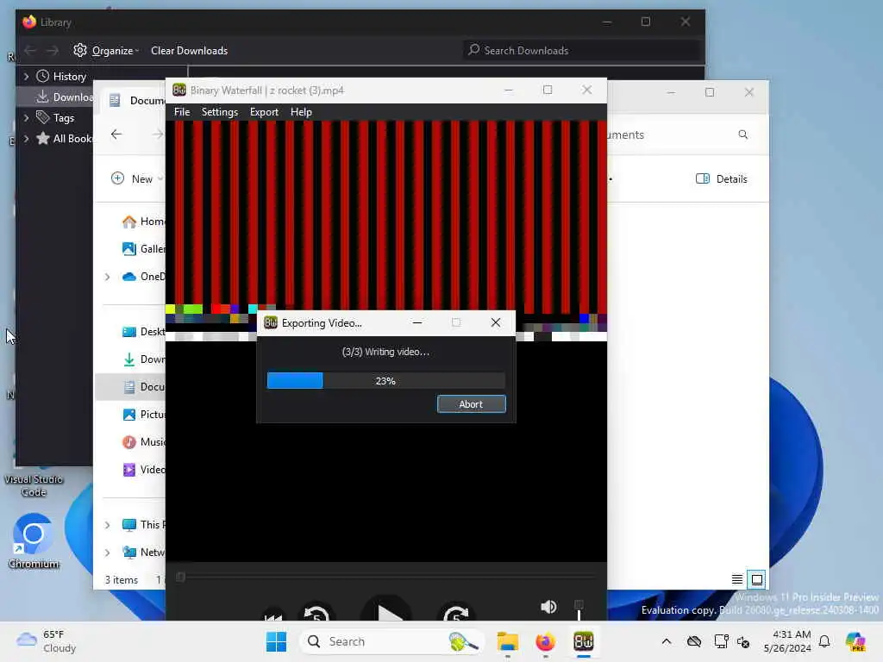Click the back arrow in Library window
883x662 pixels.
[x=30, y=51]
